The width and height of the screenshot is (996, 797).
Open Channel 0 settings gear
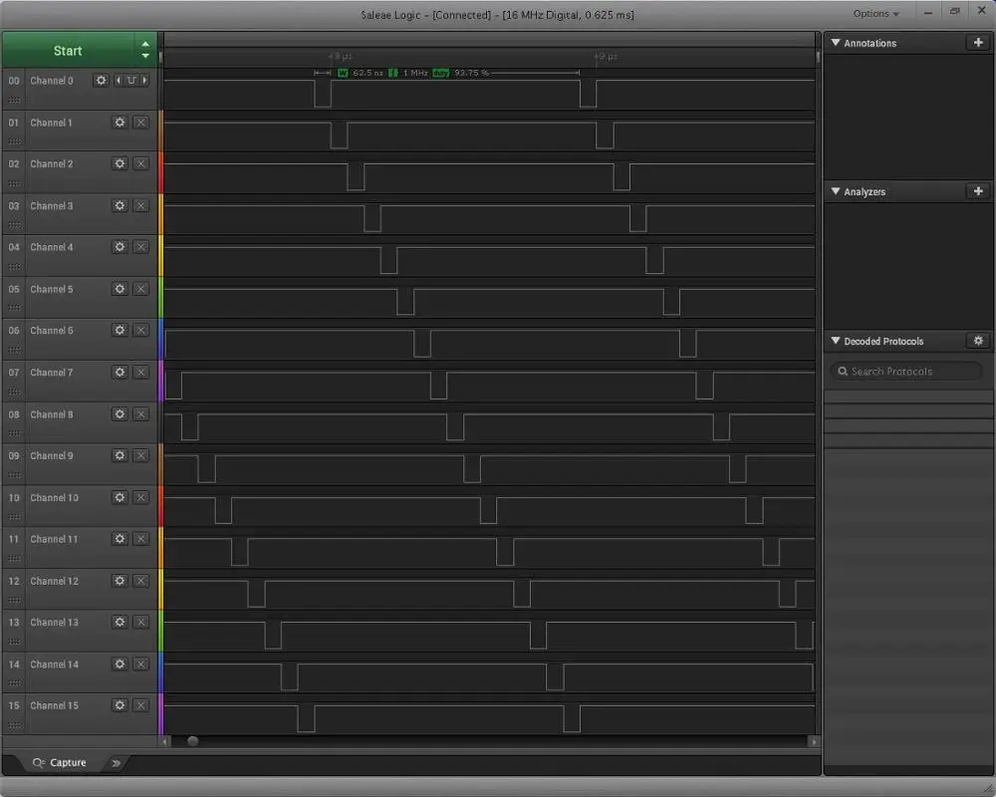(x=101, y=80)
